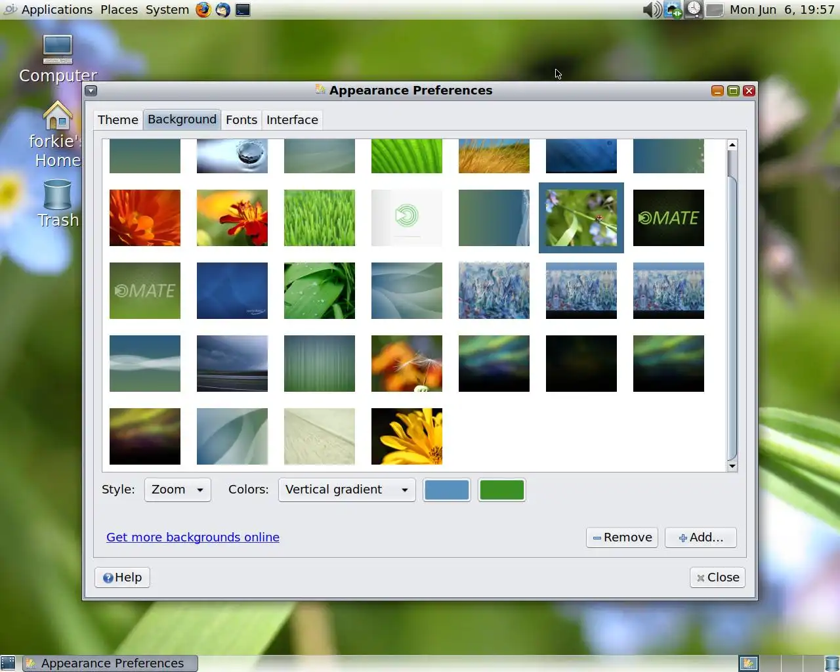Image resolution: width=840 pixels, height=672 pixels.
Task: Click the show desktop button in bottom panel
Action: [8, 663]
